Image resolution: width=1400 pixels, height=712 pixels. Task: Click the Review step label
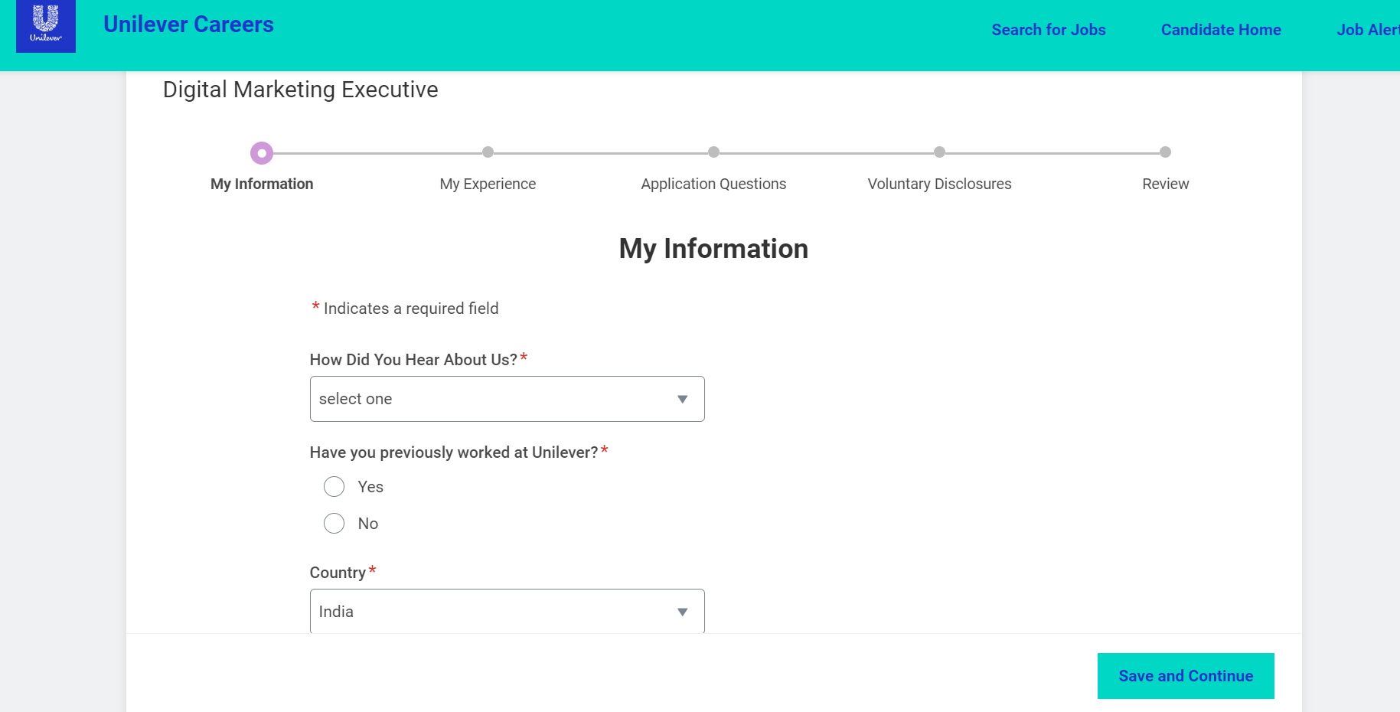pos(1165,184)
